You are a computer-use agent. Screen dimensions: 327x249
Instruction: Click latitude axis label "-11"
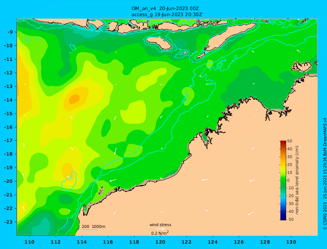tap(9, 59)
